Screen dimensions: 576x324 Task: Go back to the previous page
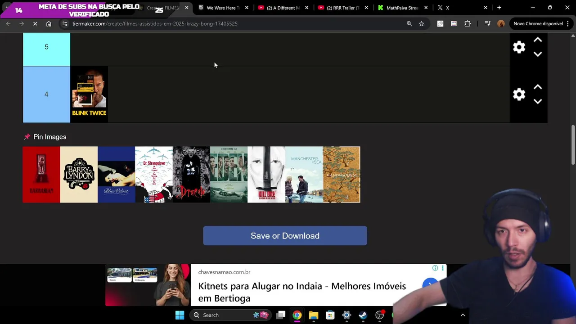(x=8, y=24)
